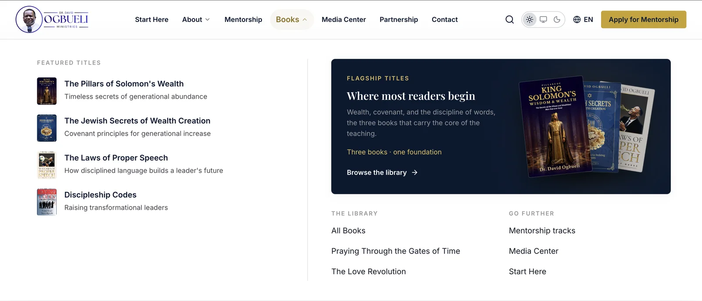The height and width of the screenshot is (301, 702).
Task: Click Discipleship Codes cover thumbnail
Action: (x=47, y=202)
